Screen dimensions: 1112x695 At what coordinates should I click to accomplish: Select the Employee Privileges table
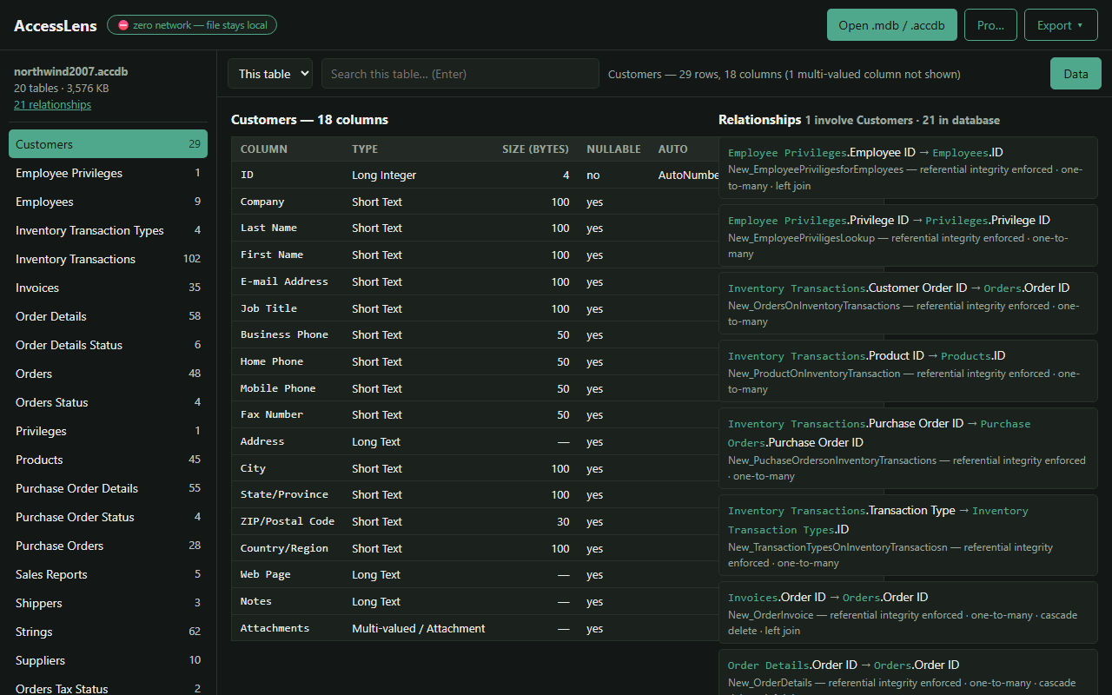point(108,173)
